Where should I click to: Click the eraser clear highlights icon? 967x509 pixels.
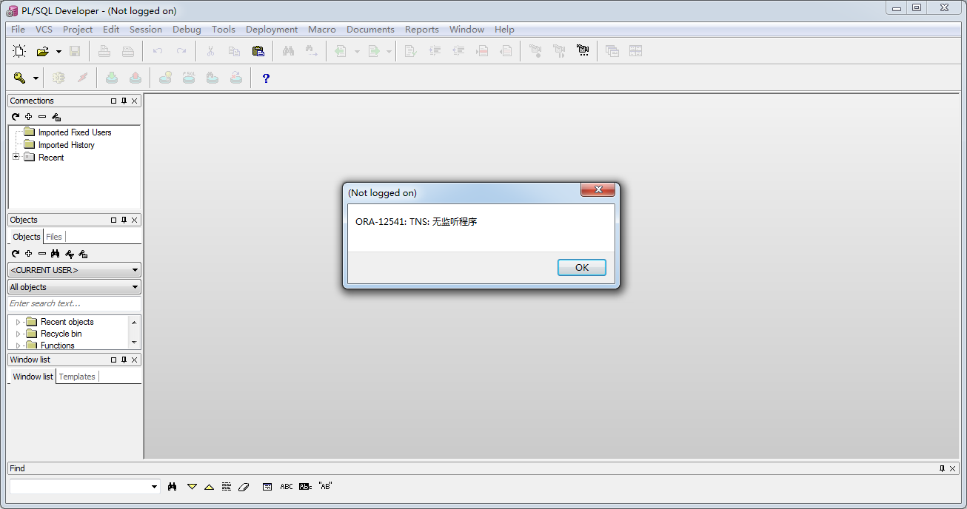244,486
